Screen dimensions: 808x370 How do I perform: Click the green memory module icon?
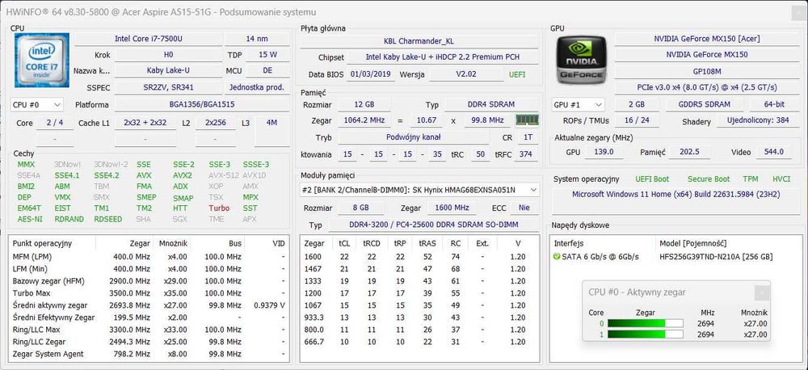point(527,120)
